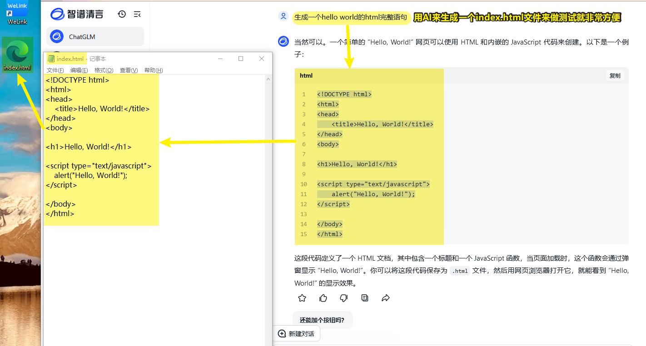Minimize the Notepad window
This screenshot has height=346, width=646.
(x=220, y=59)
